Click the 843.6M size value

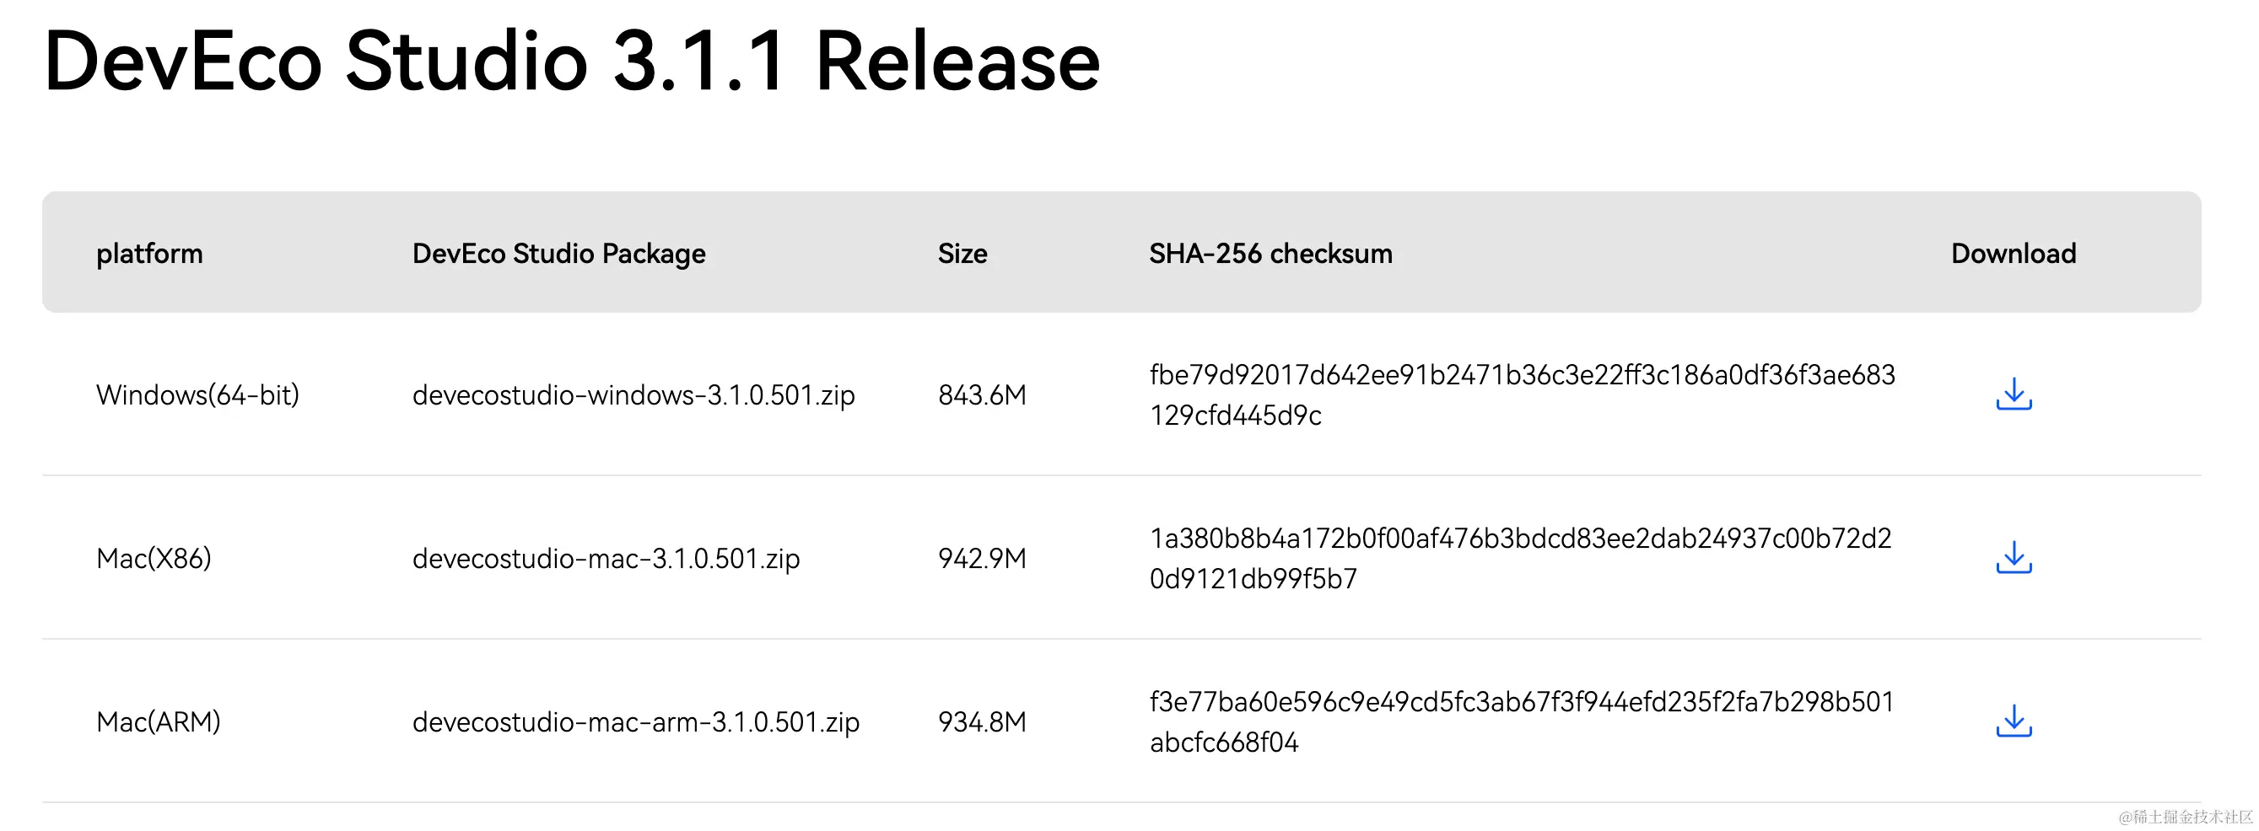pyautogui.click(x=981, y=395)
